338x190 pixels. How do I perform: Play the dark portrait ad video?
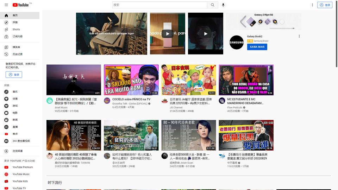coord(206,34)
